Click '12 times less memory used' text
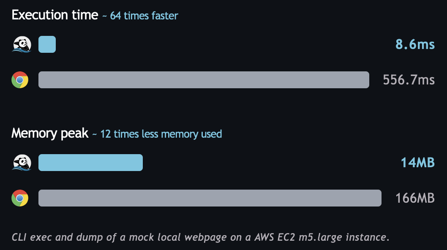 pos(161,134)
